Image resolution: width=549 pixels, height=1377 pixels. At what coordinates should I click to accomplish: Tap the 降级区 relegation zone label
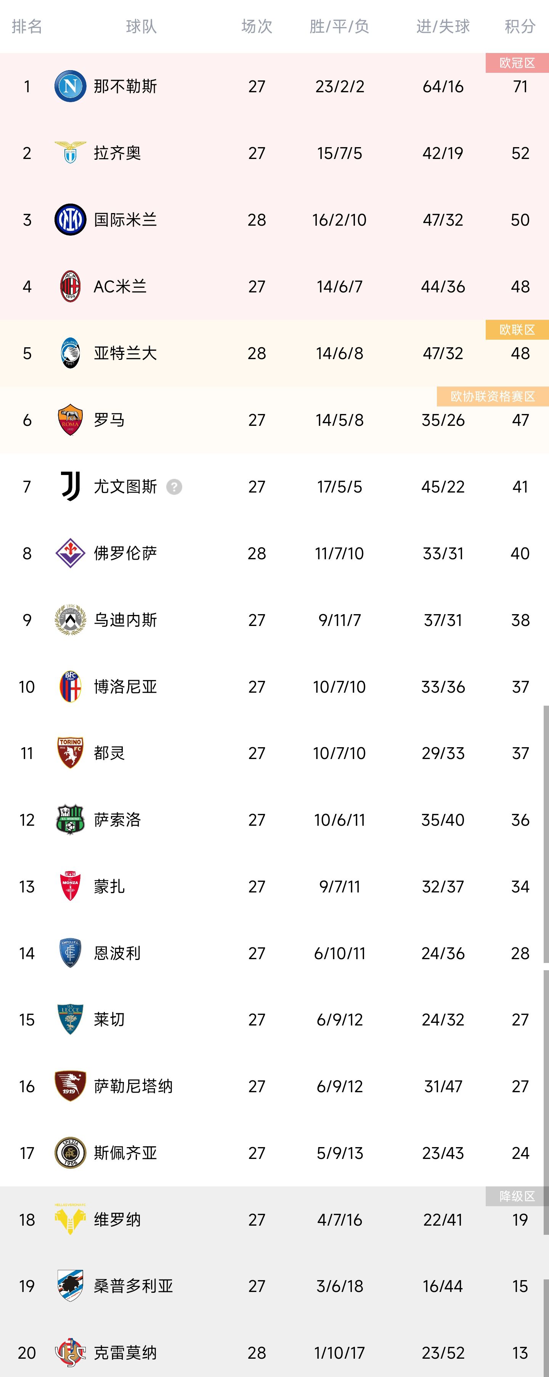pyautogui.click(x=517, y=1196)
